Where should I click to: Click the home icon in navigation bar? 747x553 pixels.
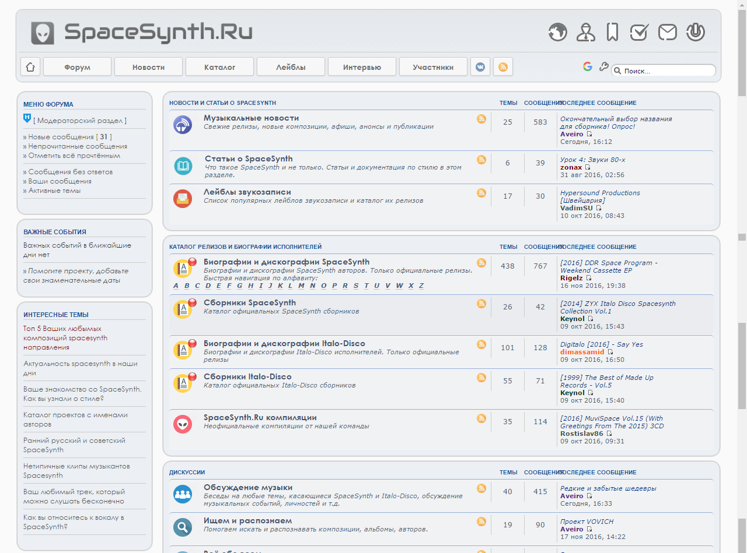tap(30, 67)
